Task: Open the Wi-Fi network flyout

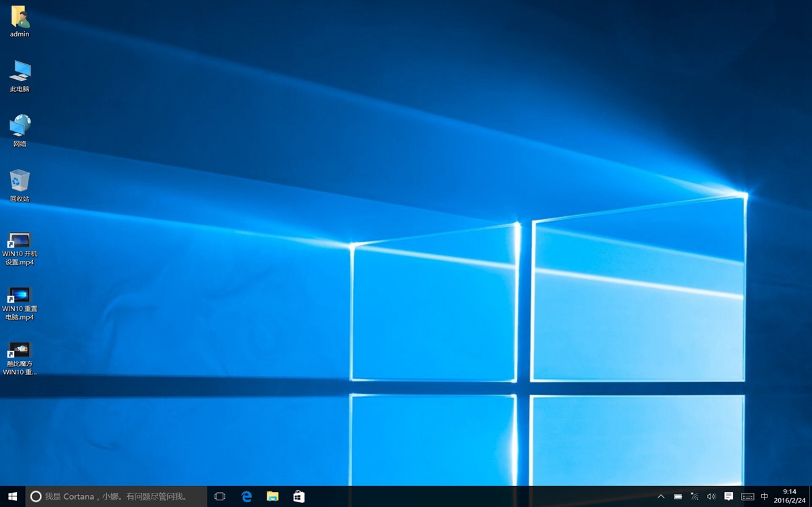Action: click(694, 497)
